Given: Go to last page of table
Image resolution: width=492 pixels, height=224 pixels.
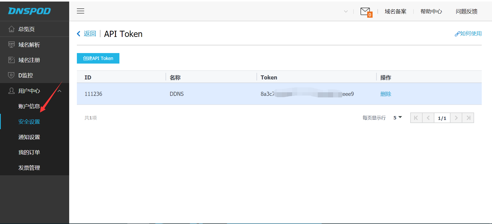Looking at the screenshot, I should (468, 118).
